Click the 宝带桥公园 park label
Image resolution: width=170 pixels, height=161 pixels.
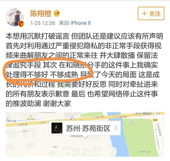pyautogui.click(x=144, y=152)
